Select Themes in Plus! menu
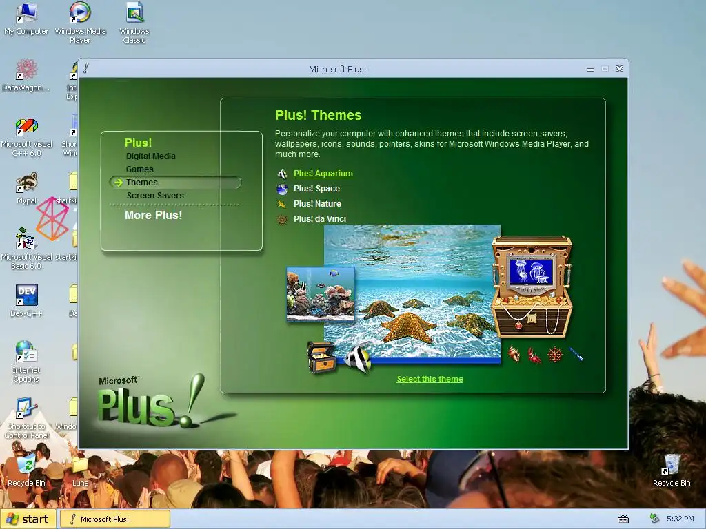706x529 pixels. [x=175, y=182]
